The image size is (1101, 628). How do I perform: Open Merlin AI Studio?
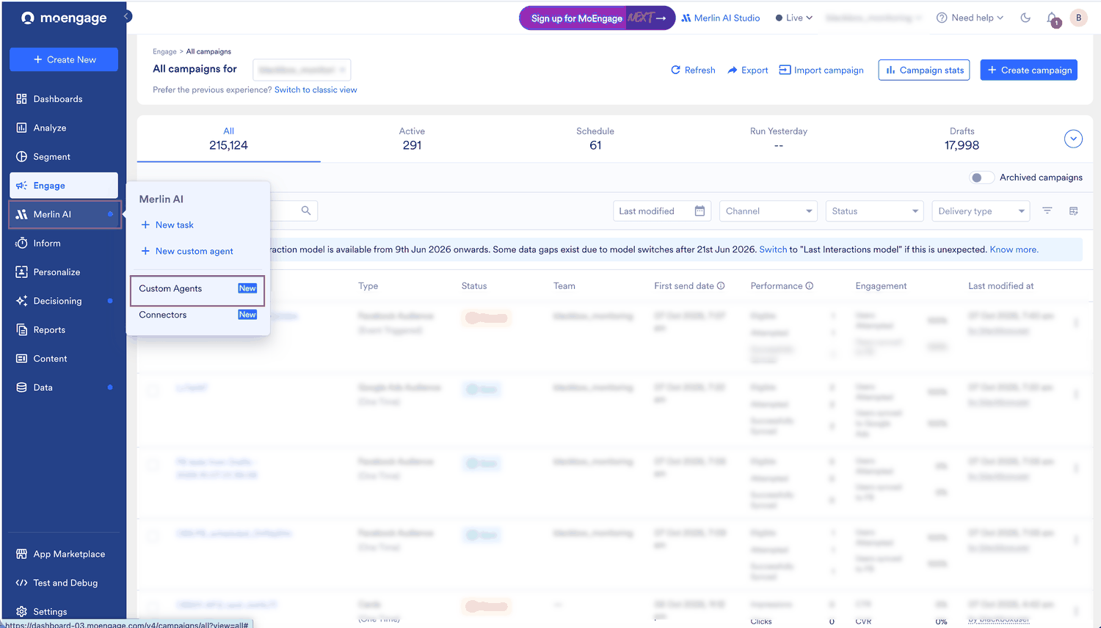click(x=721, y=18)
